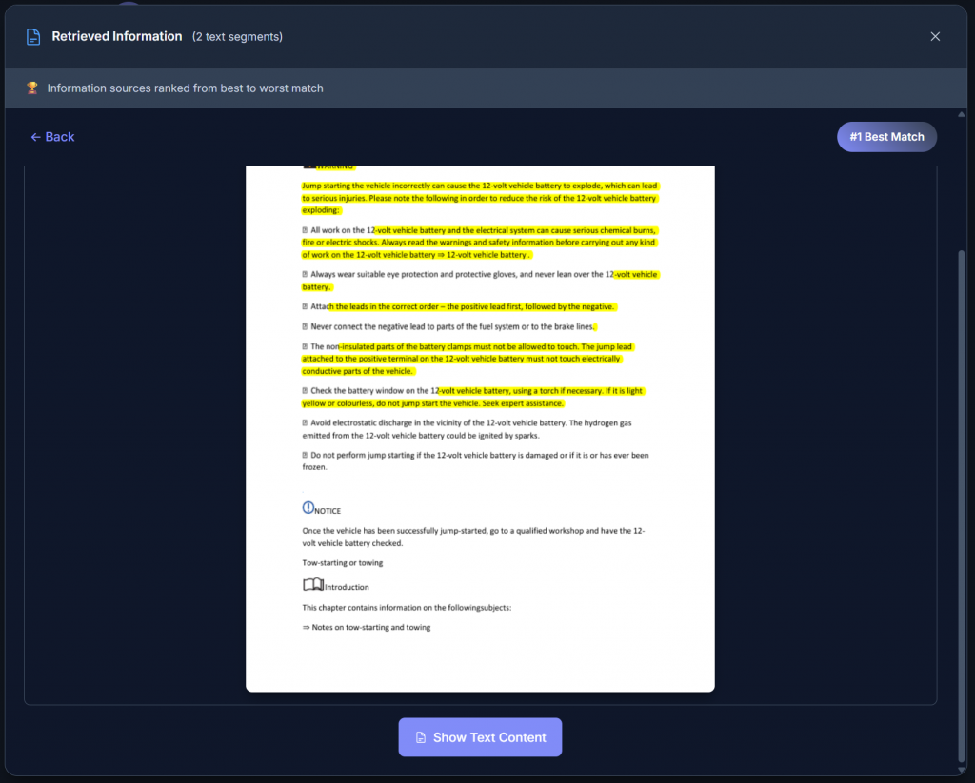The width and height of the screenshot is (975, 783).
Task: Click the Introduction open-book icon
Action: tap(312, 585)
